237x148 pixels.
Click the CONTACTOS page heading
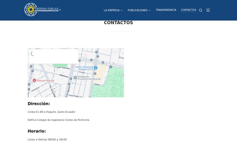tap(118, 23)
